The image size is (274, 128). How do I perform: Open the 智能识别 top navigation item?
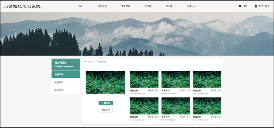click(x=102, y=6)
